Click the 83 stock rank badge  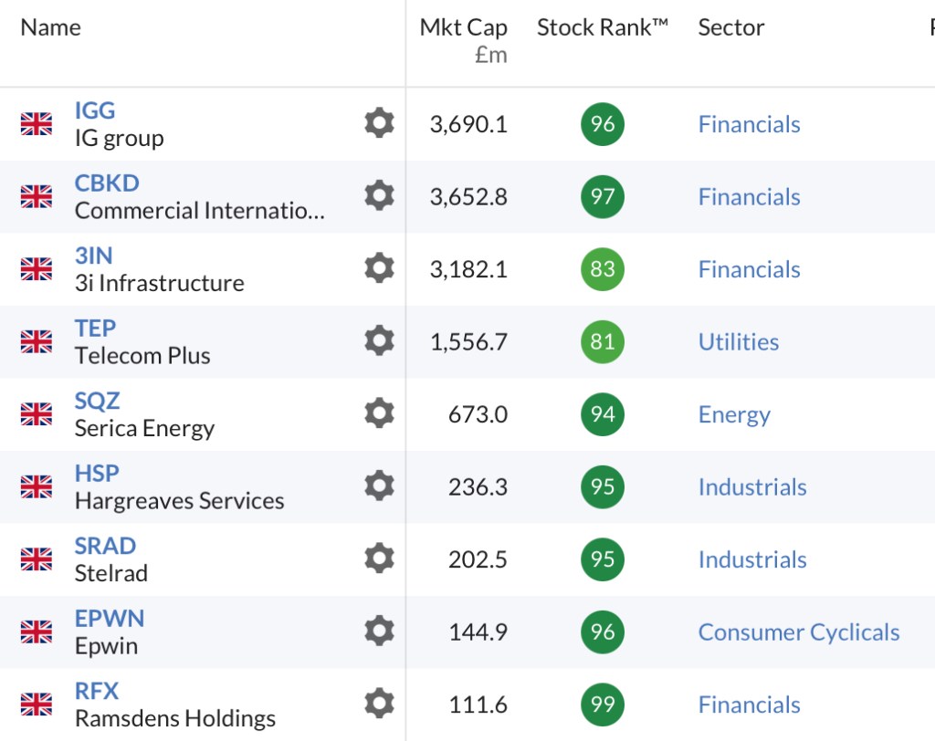tap(602, 269)
